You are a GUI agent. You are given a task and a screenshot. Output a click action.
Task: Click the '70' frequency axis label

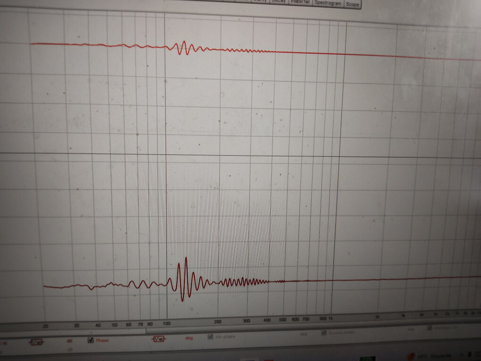[140, 324]
